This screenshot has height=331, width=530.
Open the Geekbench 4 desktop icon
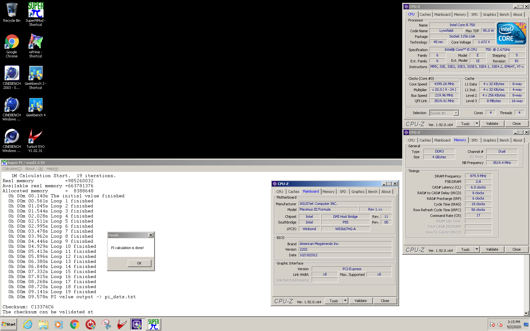[36, 107]
